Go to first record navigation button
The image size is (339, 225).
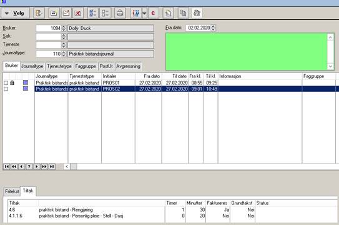tap(7, 167)
